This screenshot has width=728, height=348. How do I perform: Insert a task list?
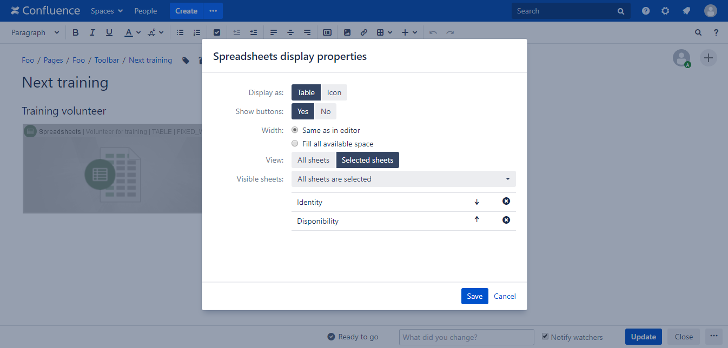(217, 32)
